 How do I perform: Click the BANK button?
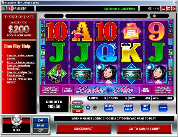pos(41,125)
